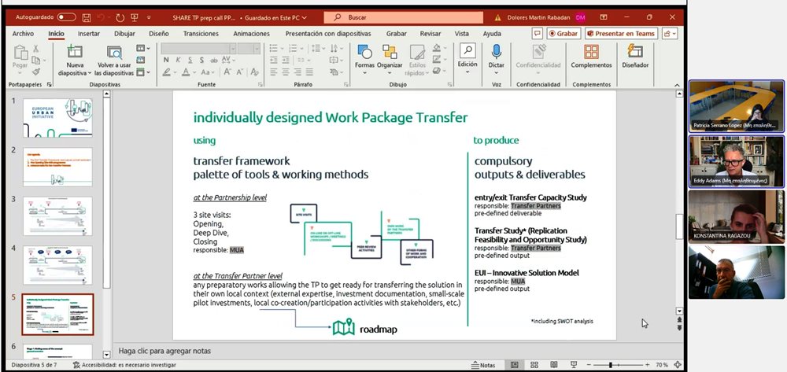
Task: Save the presentation with the disk icon
Action: (87, 17)
